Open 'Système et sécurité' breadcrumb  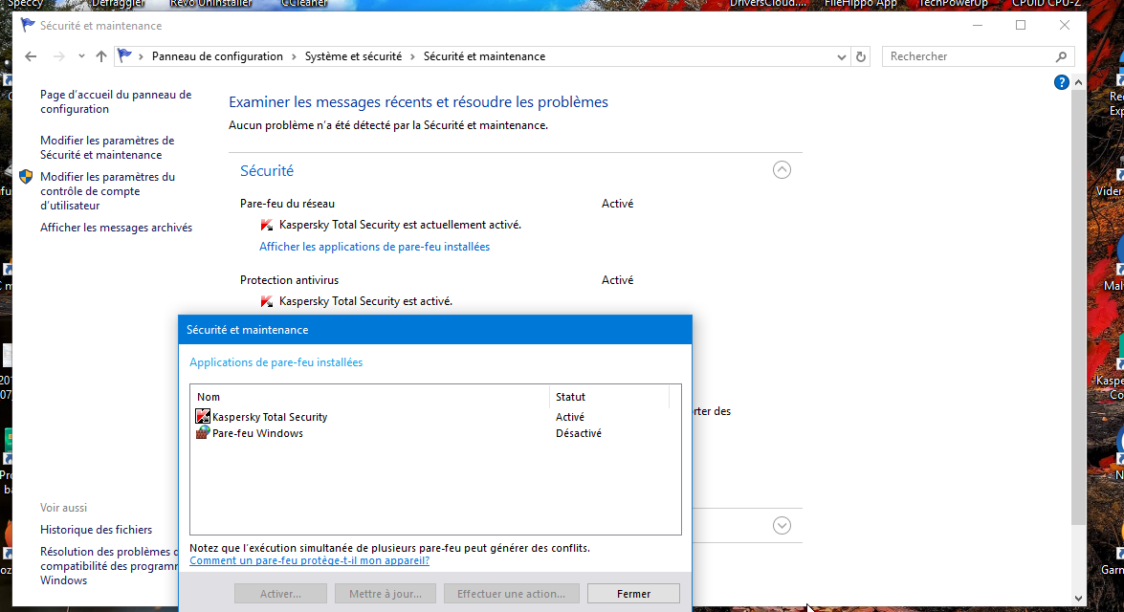coord(353,56)
